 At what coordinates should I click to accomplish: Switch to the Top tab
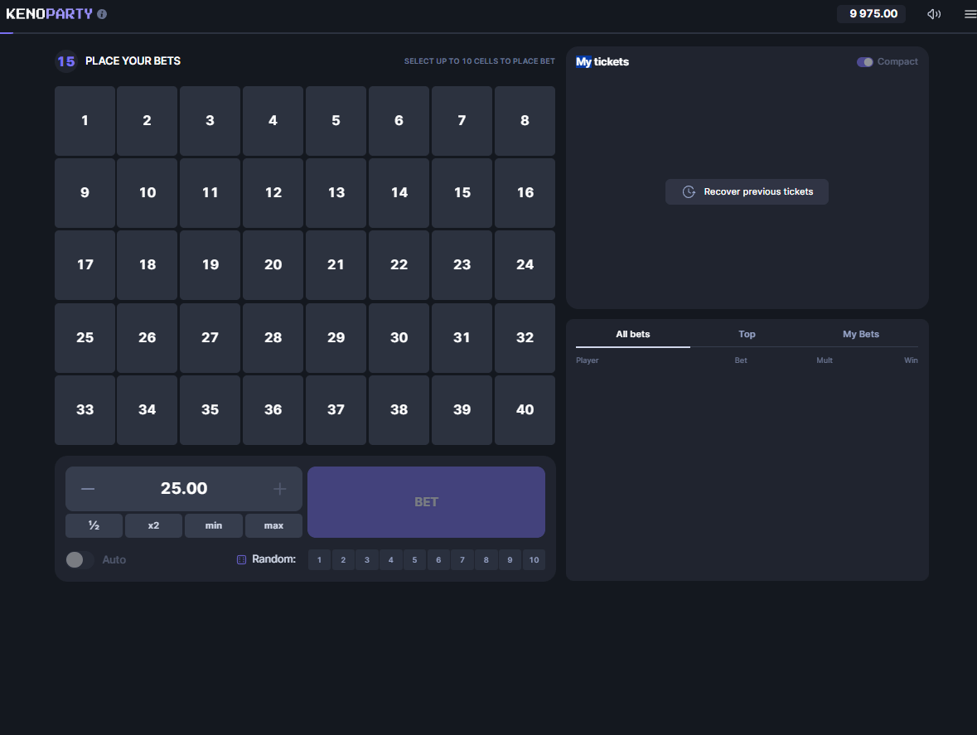[747, 334]
